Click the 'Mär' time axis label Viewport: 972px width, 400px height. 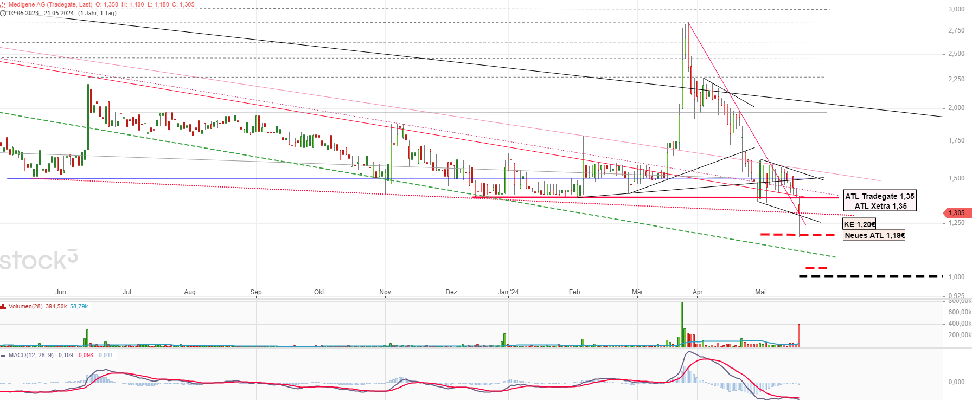click(637, 292)
